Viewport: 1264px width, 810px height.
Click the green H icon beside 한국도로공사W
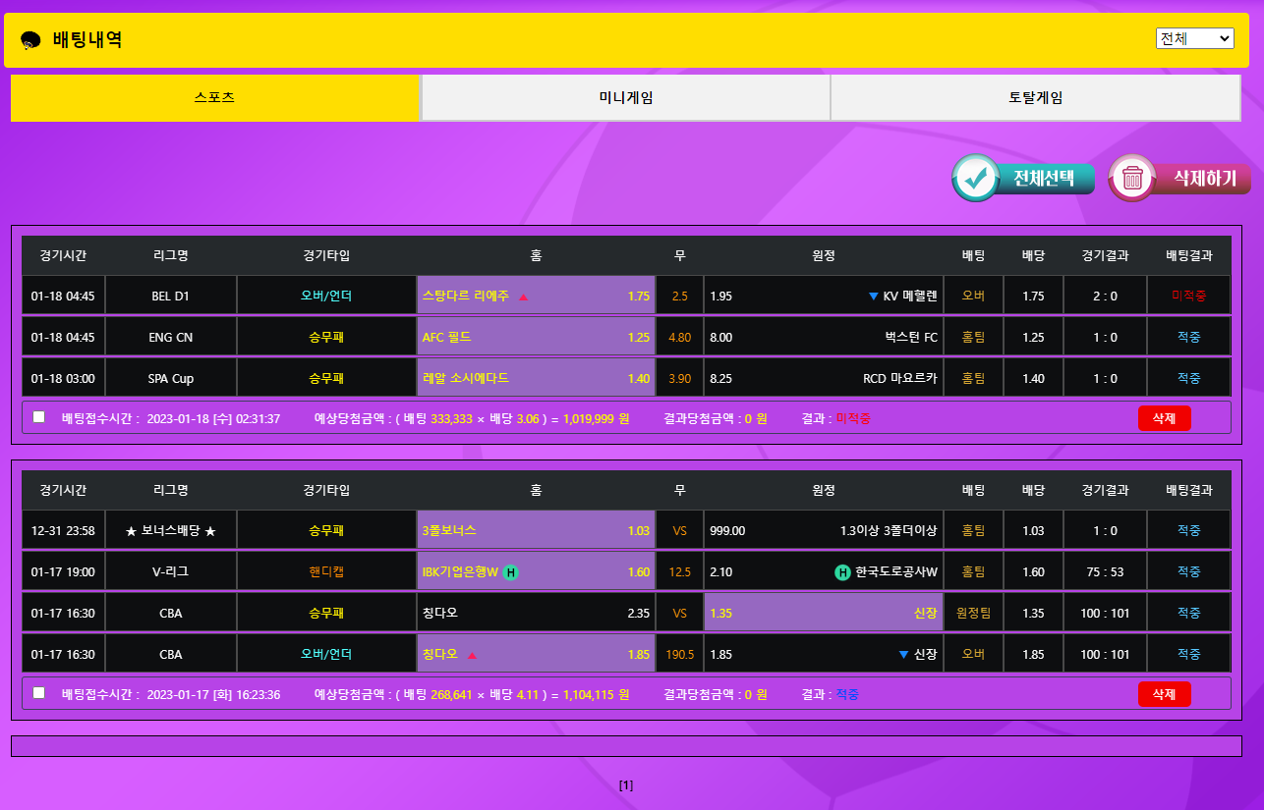842,572
